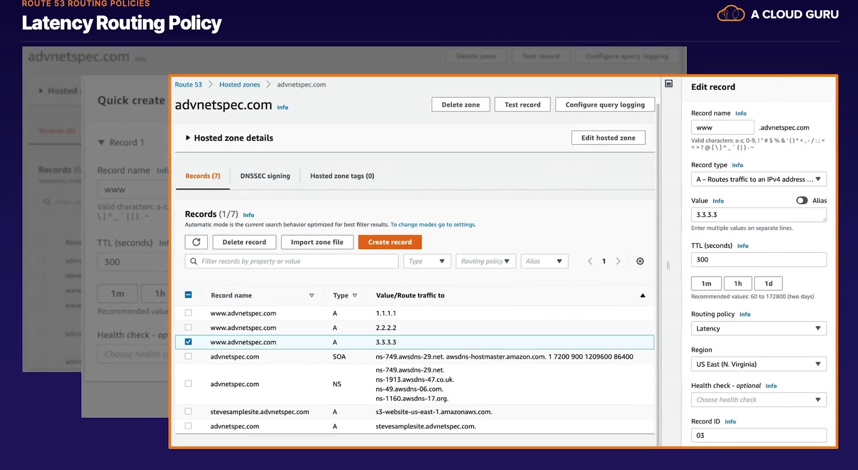
Task: Switch to the DNSSEC signing tab
Action: point(265,176)
